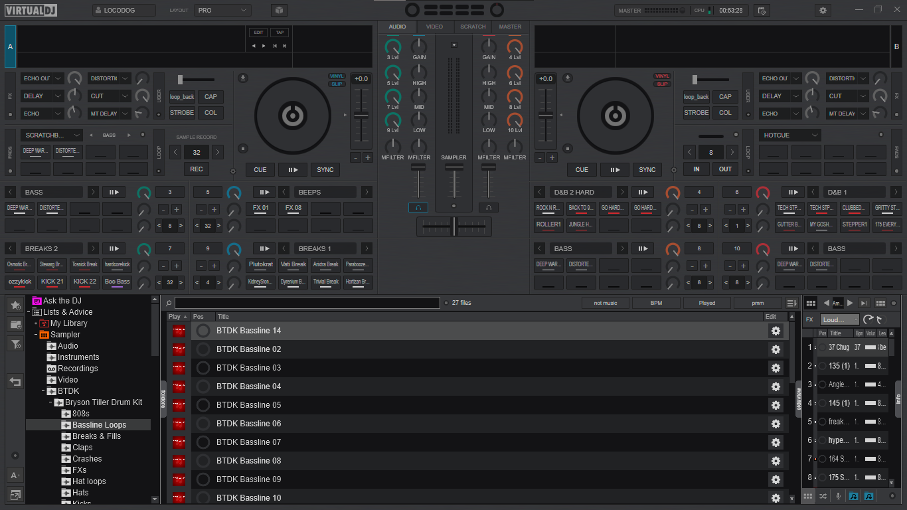
Task: Click the BPM filter button in the browser
Action: click(x=656, y=303)
